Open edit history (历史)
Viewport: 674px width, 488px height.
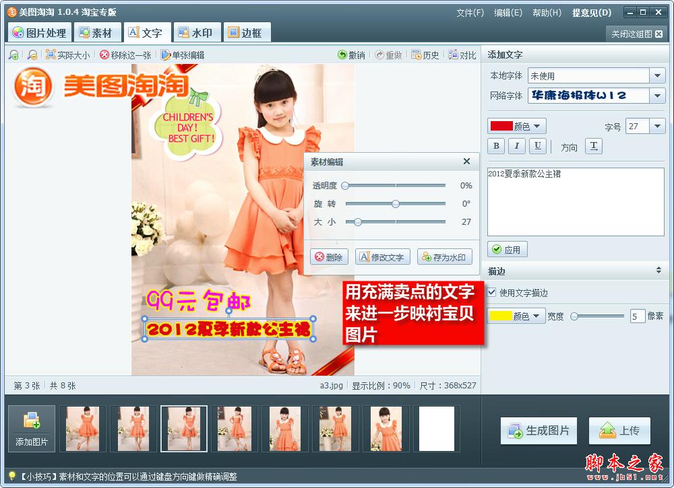click(x=425, y=55)
